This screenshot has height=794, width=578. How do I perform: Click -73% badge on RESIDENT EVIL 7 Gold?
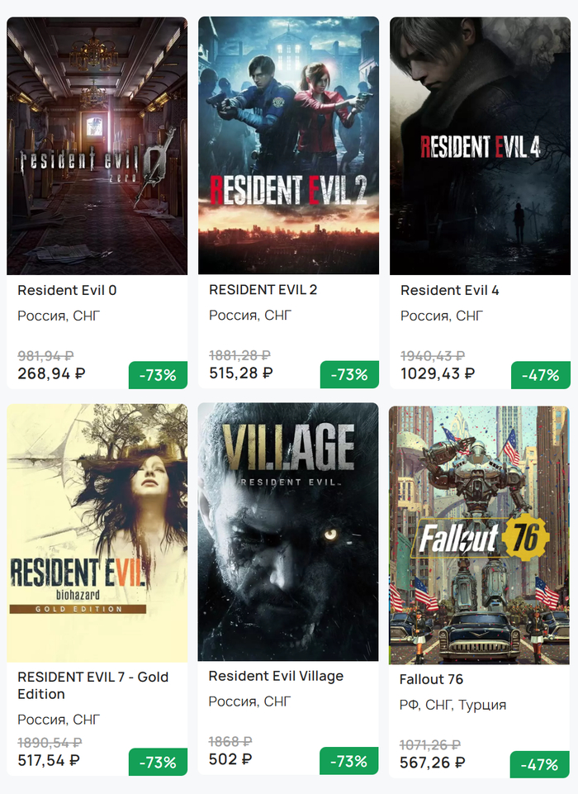158,762
